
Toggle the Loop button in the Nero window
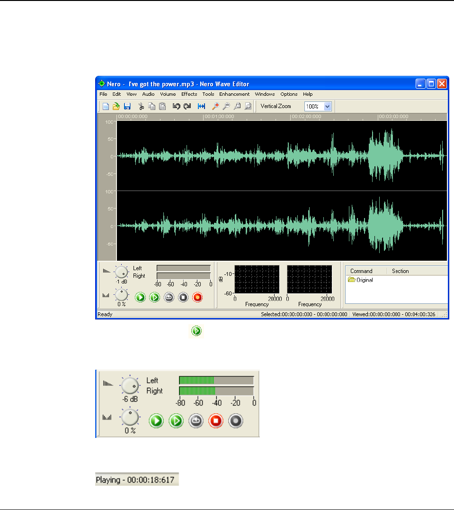(169, 297)
